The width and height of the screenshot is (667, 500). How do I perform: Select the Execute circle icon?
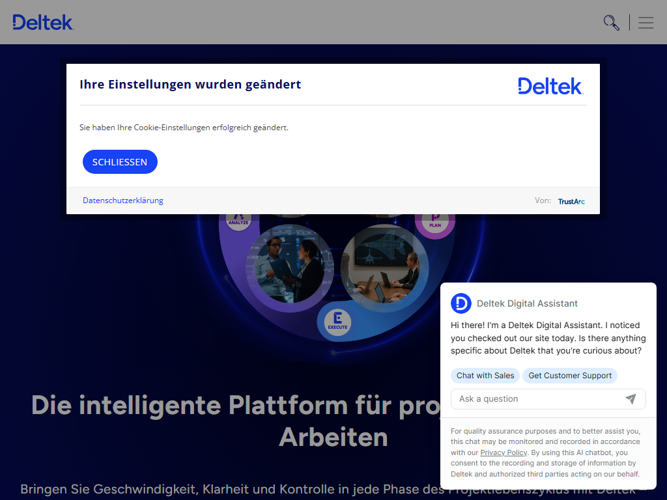[x=337, y=322]
